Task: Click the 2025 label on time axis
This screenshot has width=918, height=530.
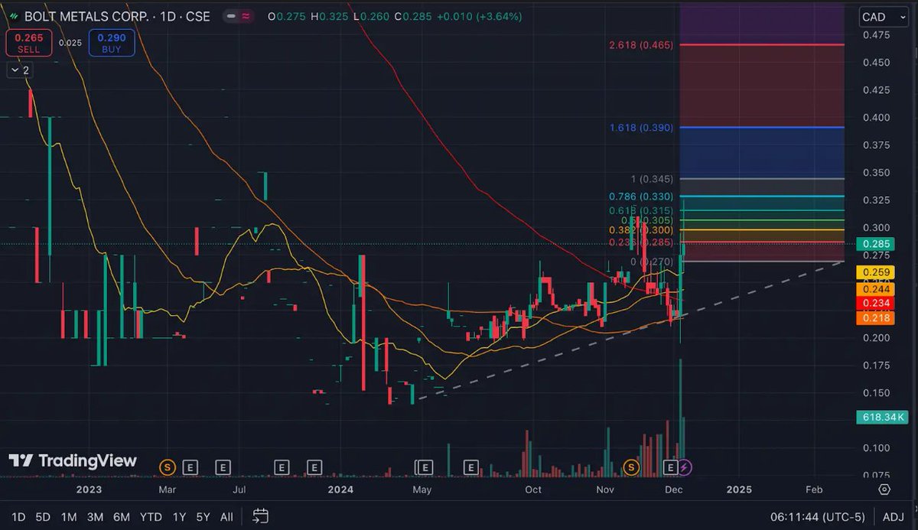Action: pos(738,489)
